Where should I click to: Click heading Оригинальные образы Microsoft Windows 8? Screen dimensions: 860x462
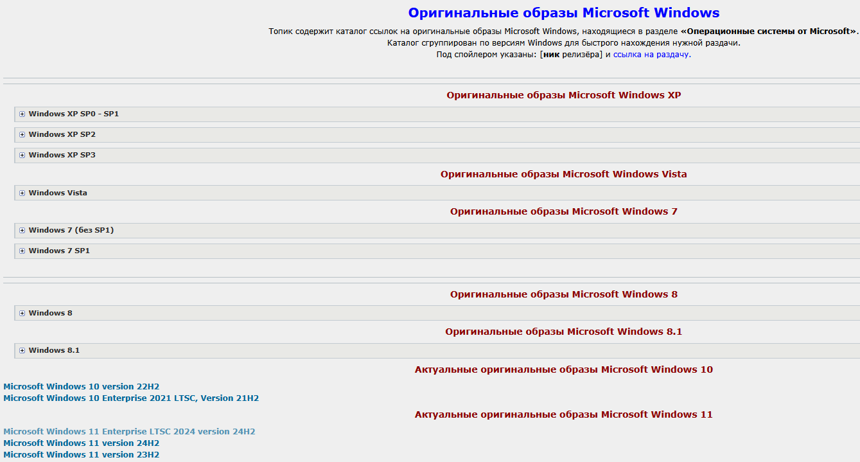564,294
